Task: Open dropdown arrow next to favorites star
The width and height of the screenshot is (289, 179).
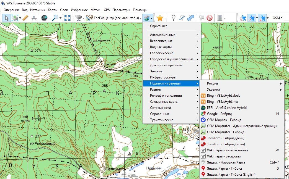Action: (165, 18)
